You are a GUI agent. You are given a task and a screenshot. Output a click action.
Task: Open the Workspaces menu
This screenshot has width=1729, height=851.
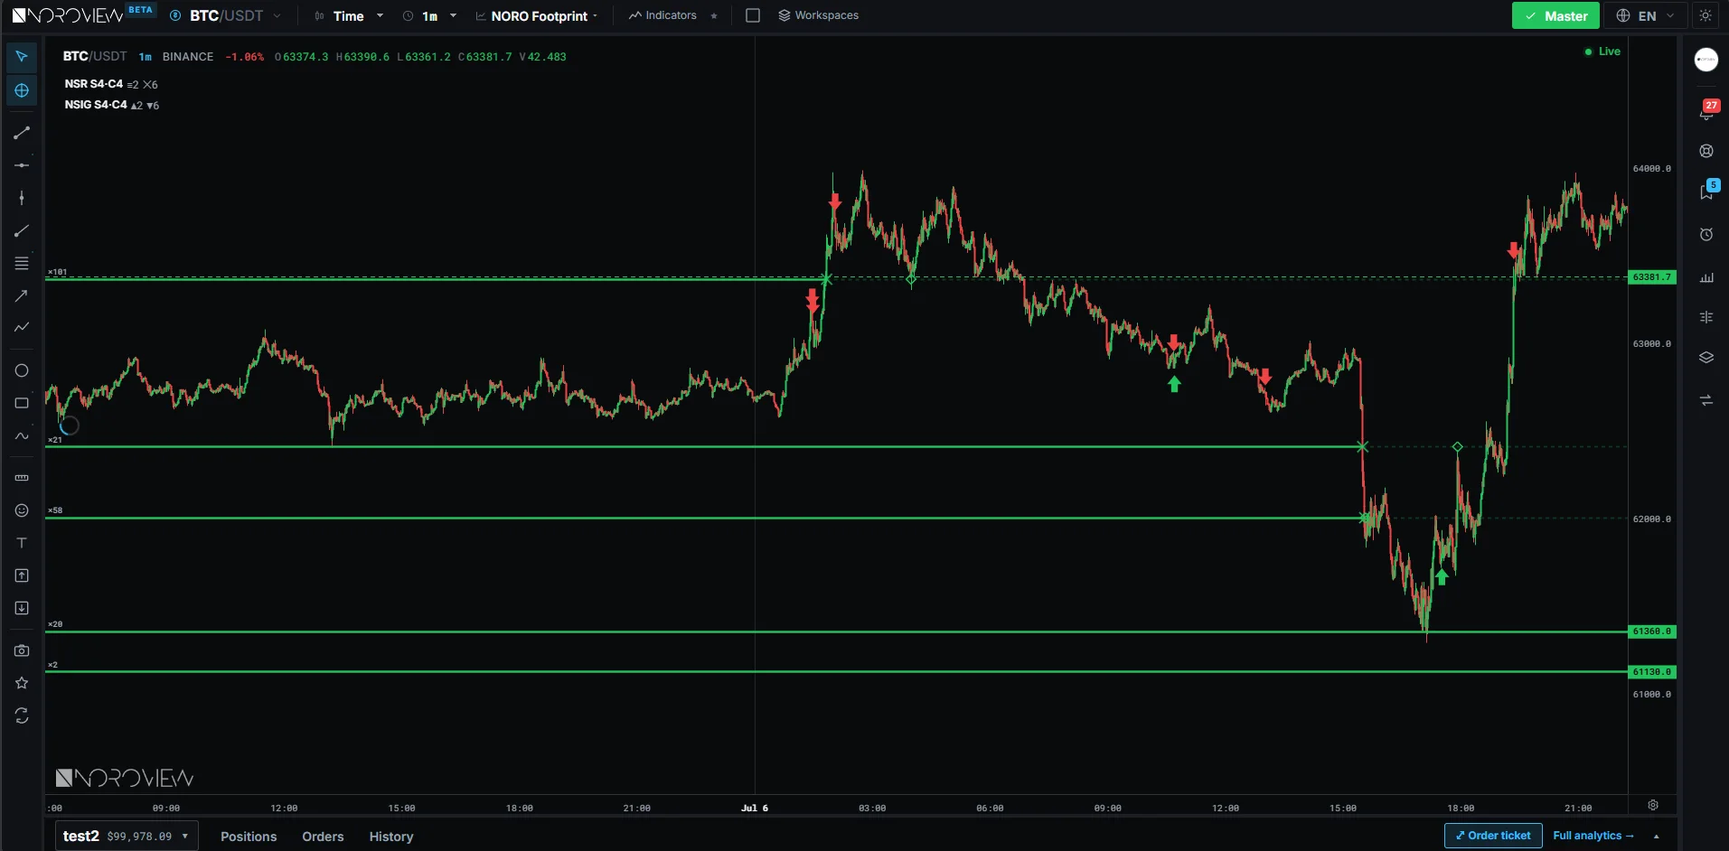point(818,15)
